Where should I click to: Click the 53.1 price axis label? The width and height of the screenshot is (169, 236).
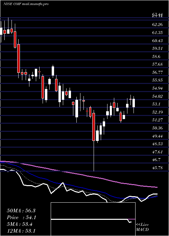(x=156, y=104)
